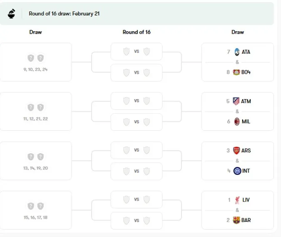Click the left Draw column heading
Image resolution: width=281 pixels, height=237 pixels.
click(36, 32)
